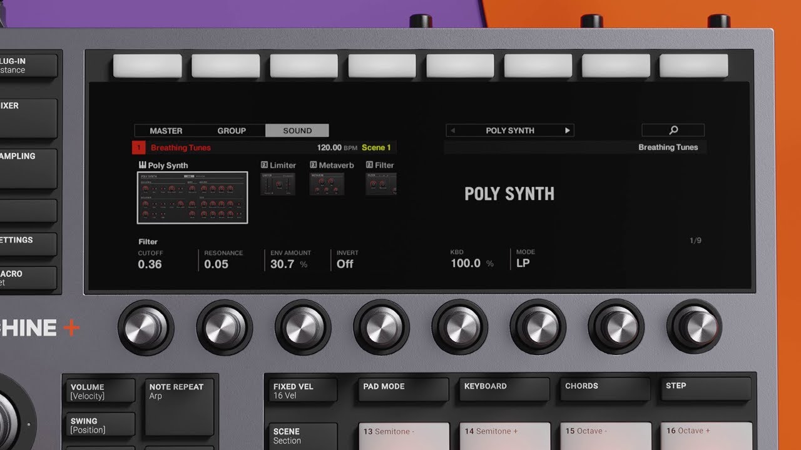Select the MASTER tab on the display

[166, 131]
